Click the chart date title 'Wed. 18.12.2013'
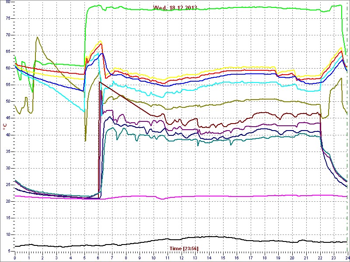Viewport: 350px width, 262px height. pos(175,8)
